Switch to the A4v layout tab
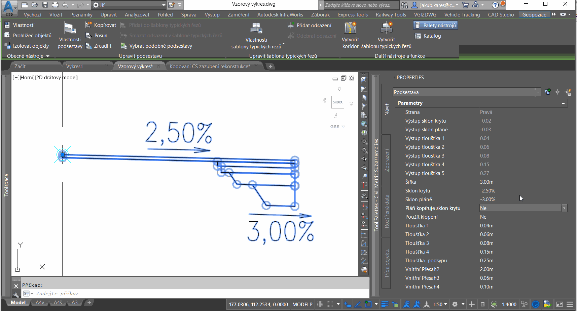577x311 pixels. 40,303
